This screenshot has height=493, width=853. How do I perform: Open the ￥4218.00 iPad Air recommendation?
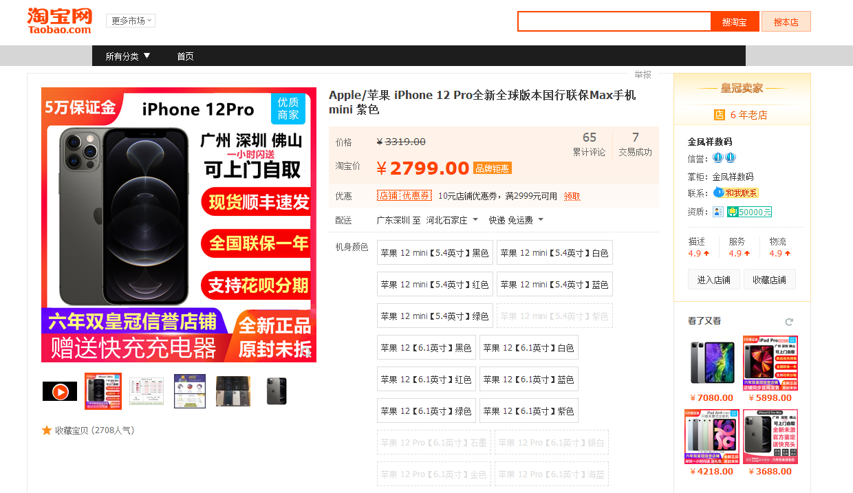712,437
